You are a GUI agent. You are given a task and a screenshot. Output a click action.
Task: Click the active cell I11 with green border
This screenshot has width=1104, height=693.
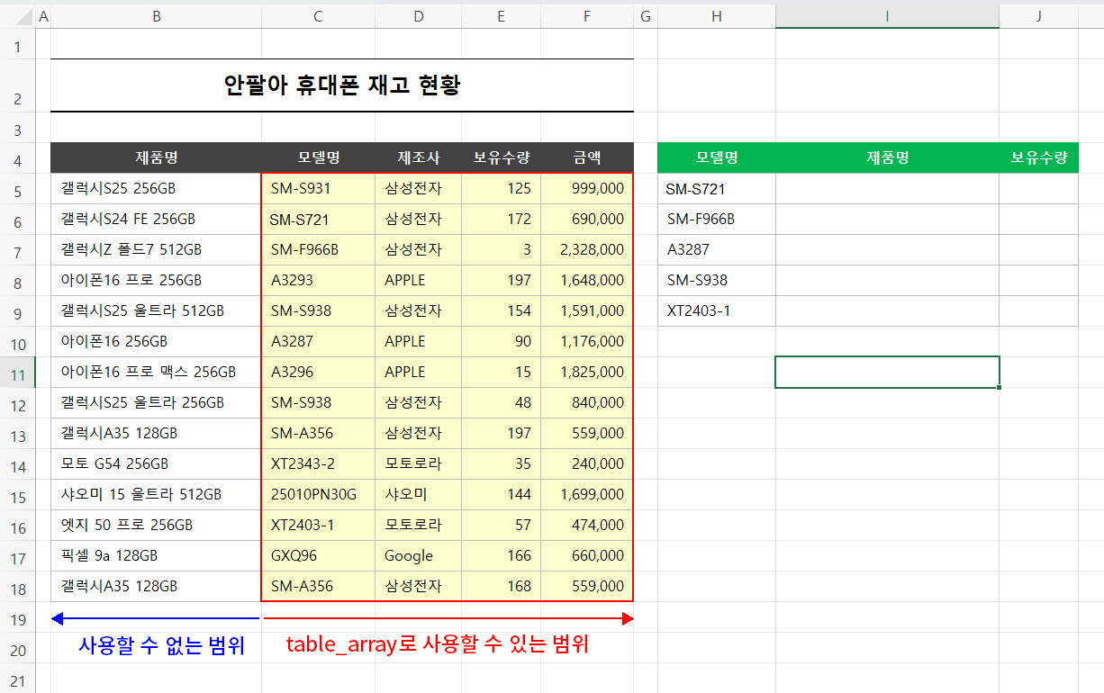[x=887, y=373]
